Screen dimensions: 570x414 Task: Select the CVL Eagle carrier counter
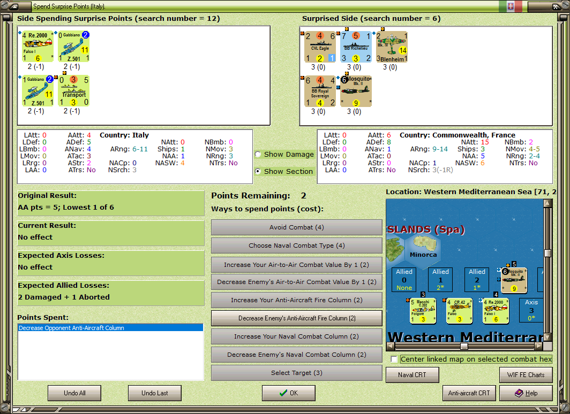click(320, 47)
